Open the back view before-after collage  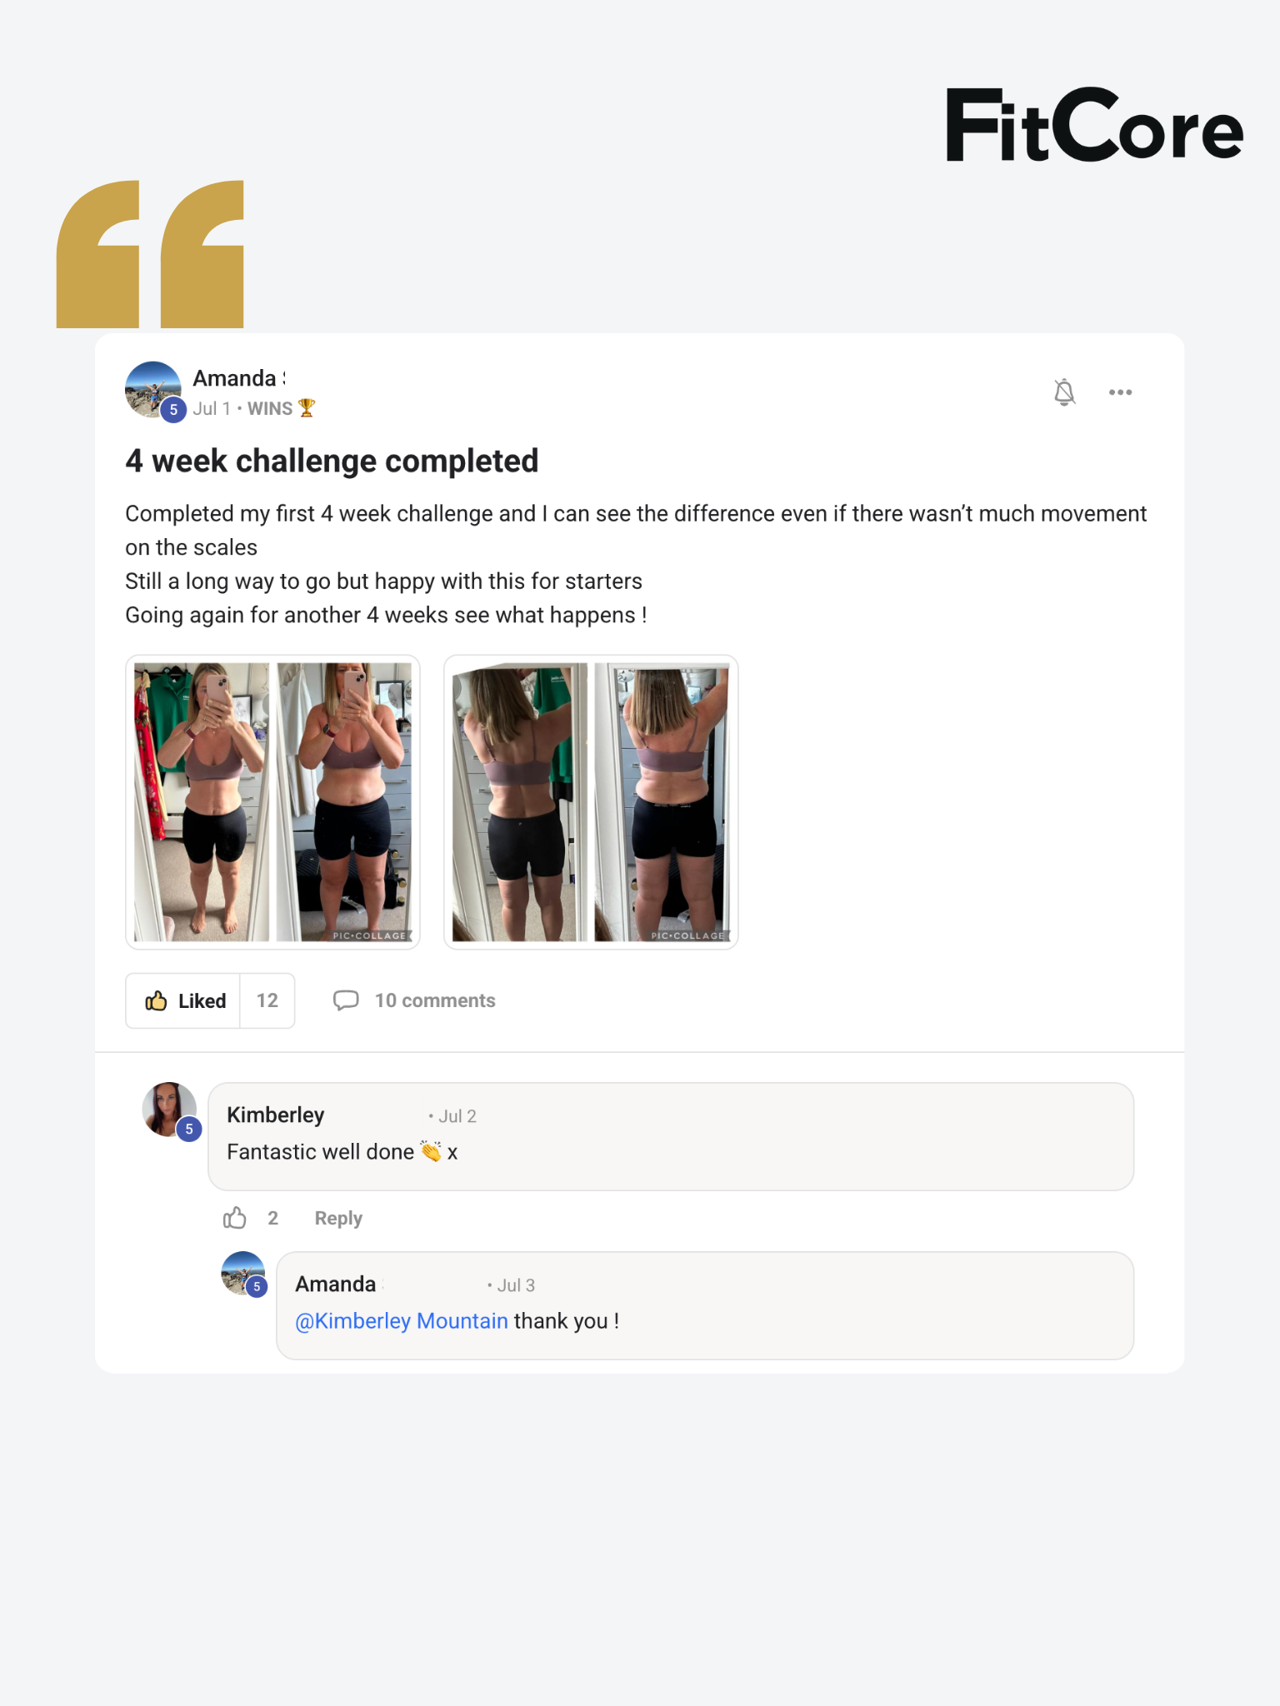point(591,802)
